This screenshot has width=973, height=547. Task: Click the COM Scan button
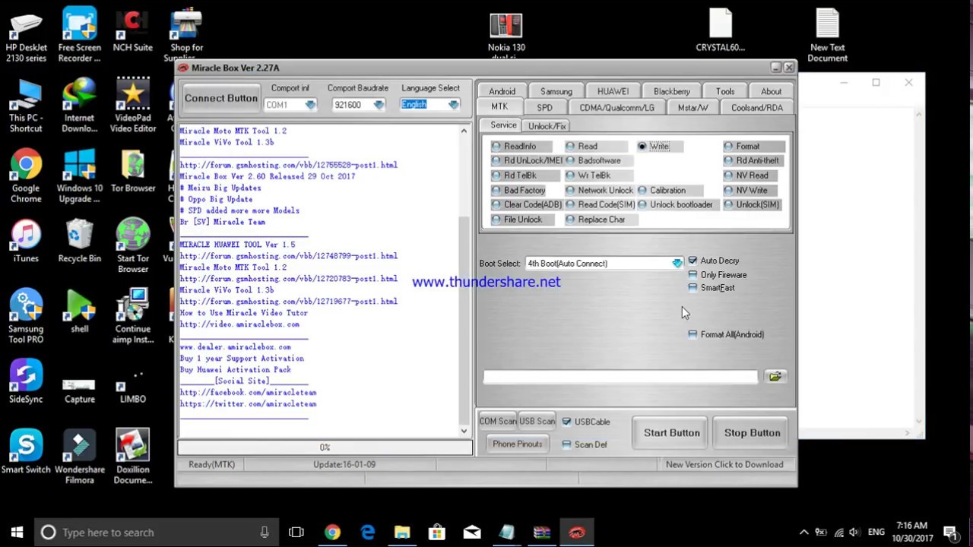point(497,422)
